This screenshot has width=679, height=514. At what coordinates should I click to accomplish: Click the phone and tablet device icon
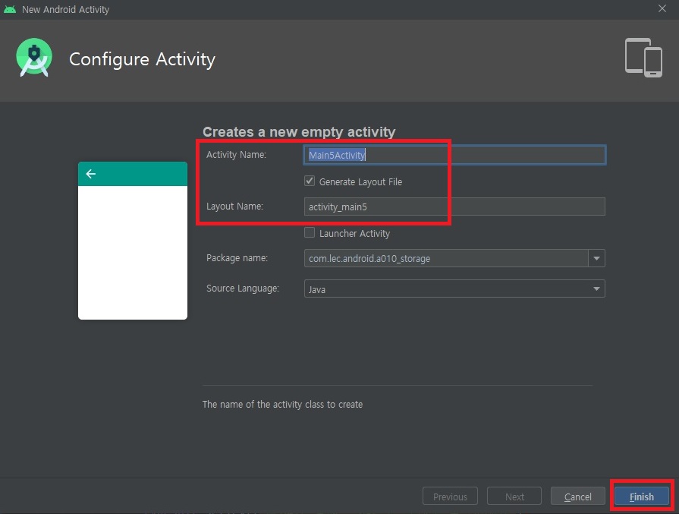(643, 58)
